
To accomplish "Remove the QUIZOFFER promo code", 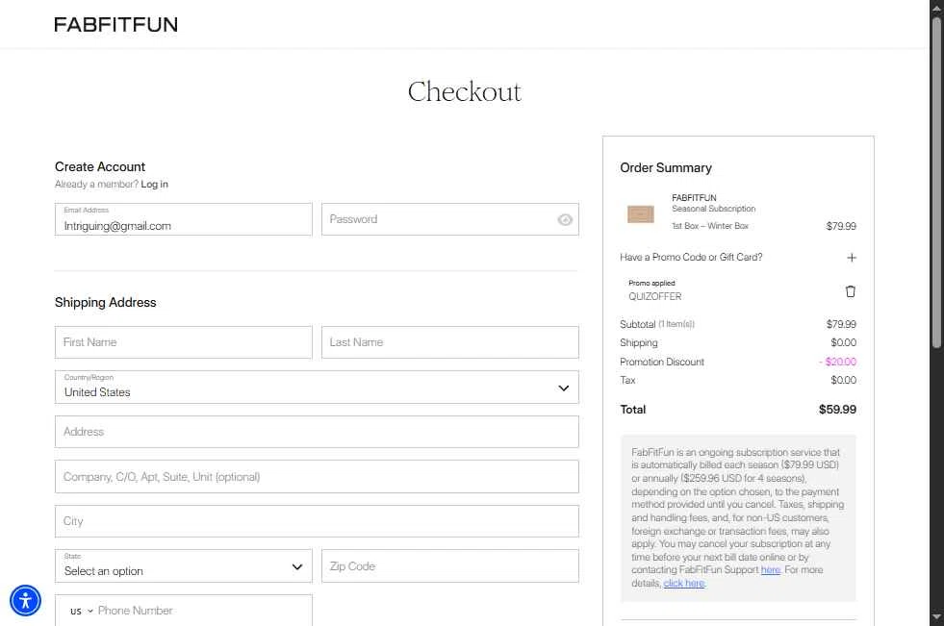I will [850, 291].
